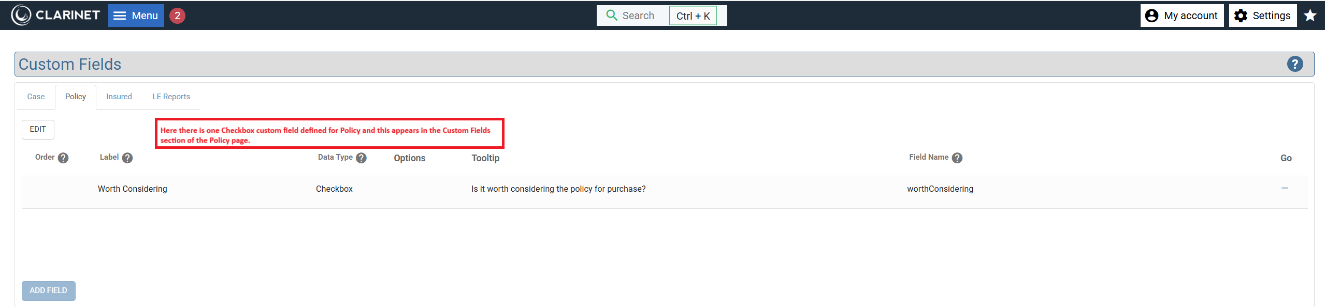Open the Custom Fields help icon

coord(1294,64)
